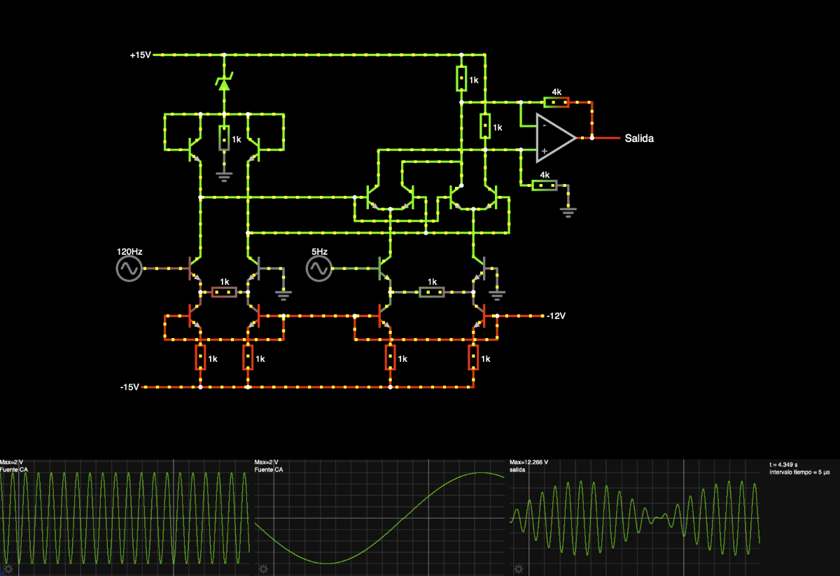
Task: Click the Zener diode below +15V rail
Action: [x=223, y=84]
